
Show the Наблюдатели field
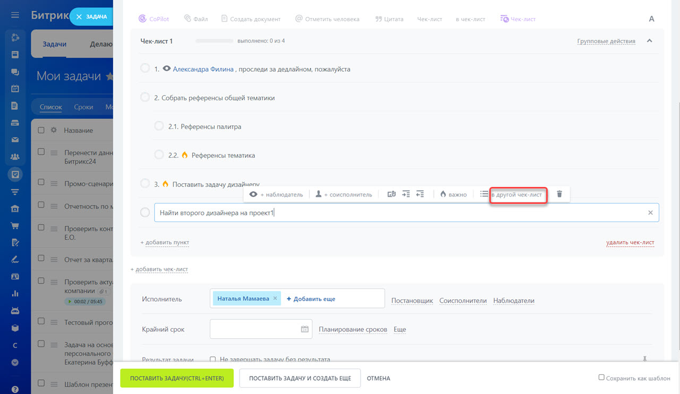click(x=514, y=301)
